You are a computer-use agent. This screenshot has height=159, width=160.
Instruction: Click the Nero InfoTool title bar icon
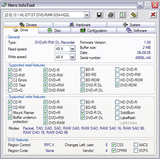4,5
